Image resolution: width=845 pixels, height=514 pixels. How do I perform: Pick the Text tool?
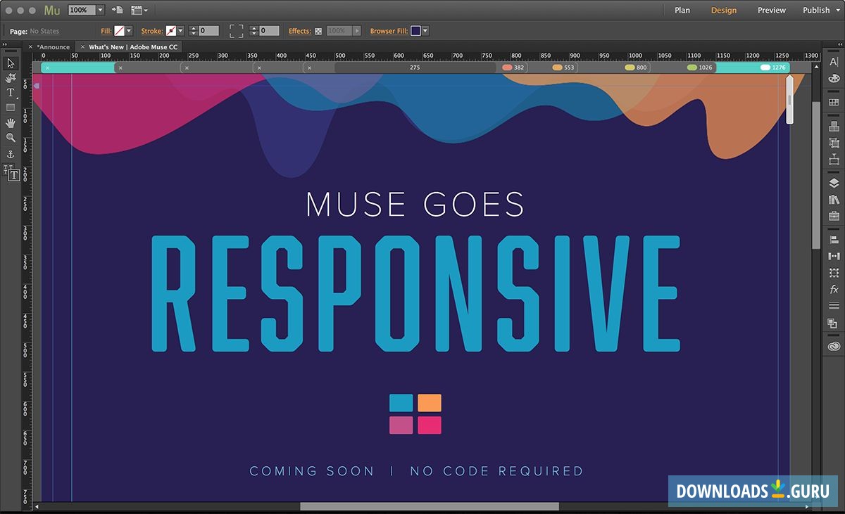[x=11, y=92]
